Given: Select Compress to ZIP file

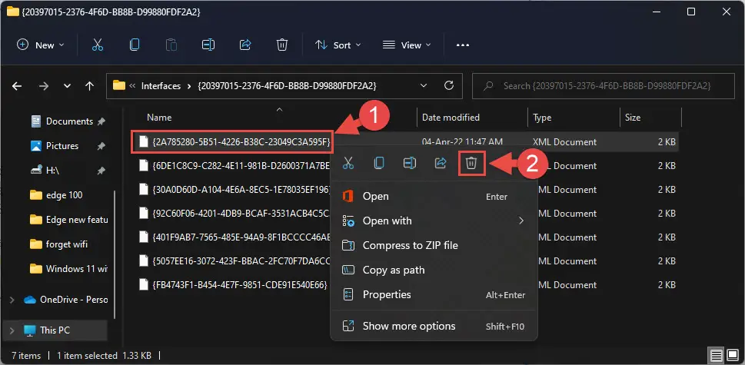Looking at the screenshot, I should pos(434,245).
